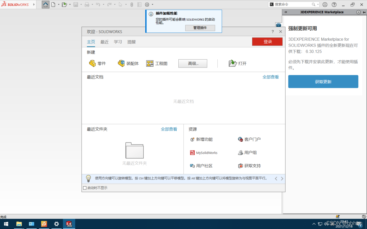Screen dimensions: 367x229
Task: Click the Rebuild traffic-light icon
Action: tap(132, 5)
